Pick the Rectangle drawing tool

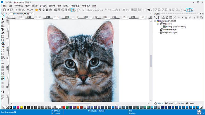tap(3, 37)
